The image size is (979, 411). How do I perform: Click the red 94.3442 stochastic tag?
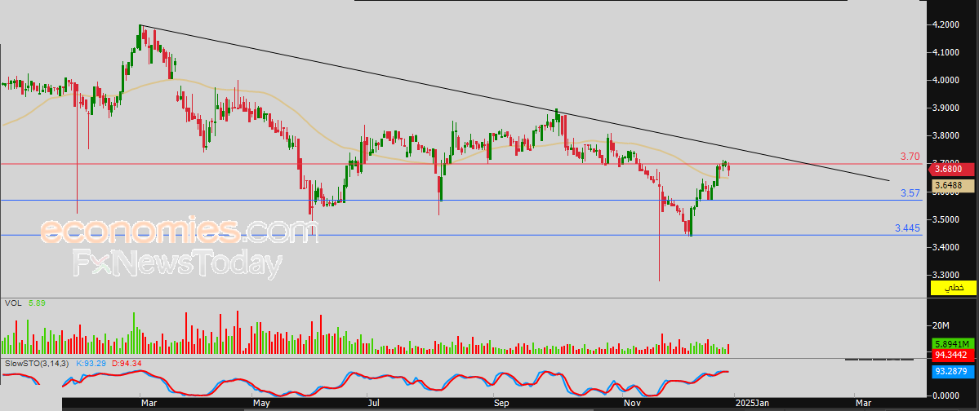(953, 356)
